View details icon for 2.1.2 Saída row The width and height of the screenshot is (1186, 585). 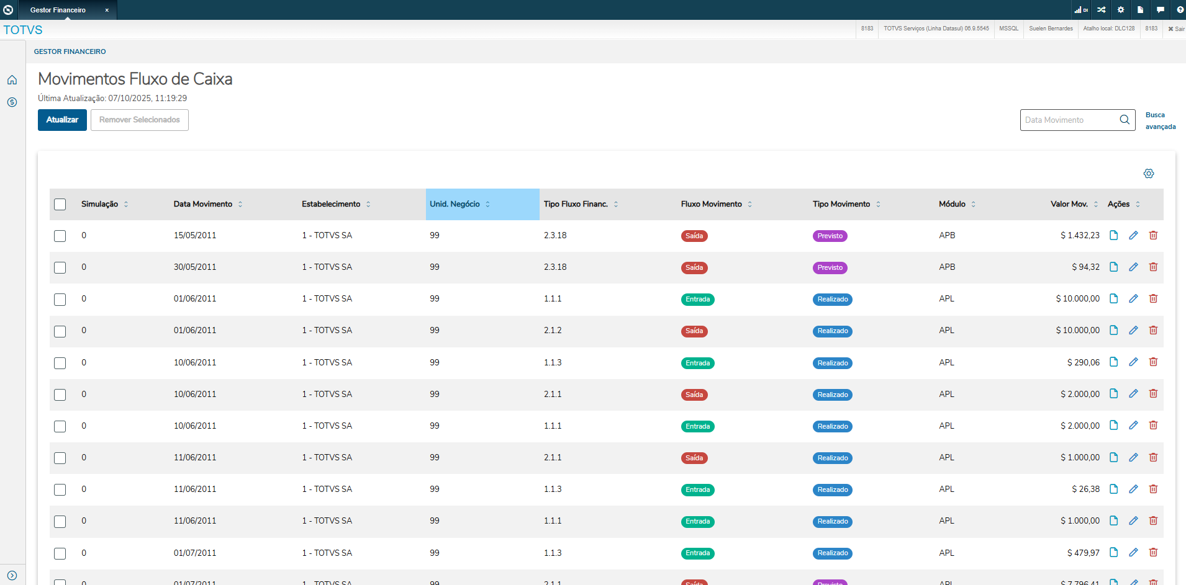tap(1114, 330)
